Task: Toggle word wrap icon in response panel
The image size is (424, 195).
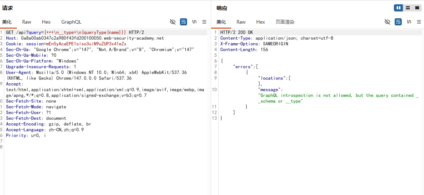Action: 398,22
